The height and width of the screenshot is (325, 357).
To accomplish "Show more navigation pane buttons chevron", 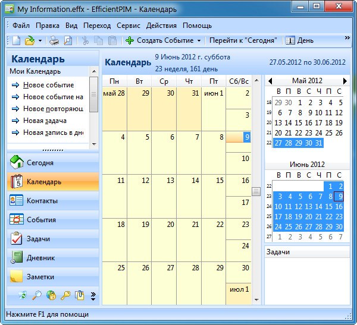I will (x=93, y=295).
